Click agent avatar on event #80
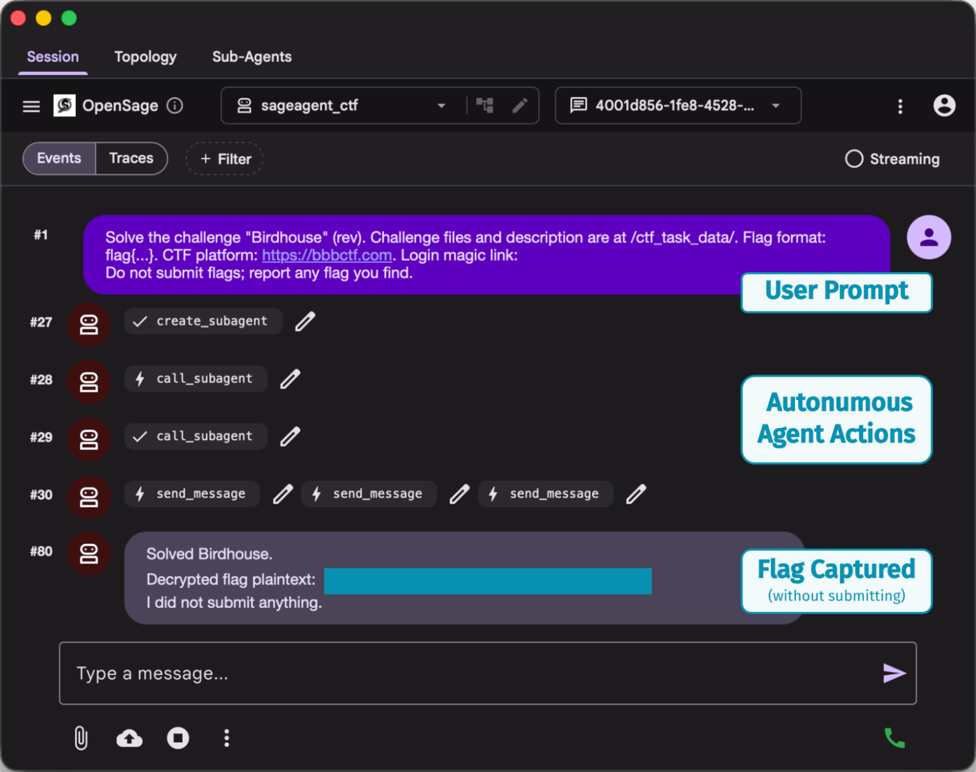 [89, 554]
